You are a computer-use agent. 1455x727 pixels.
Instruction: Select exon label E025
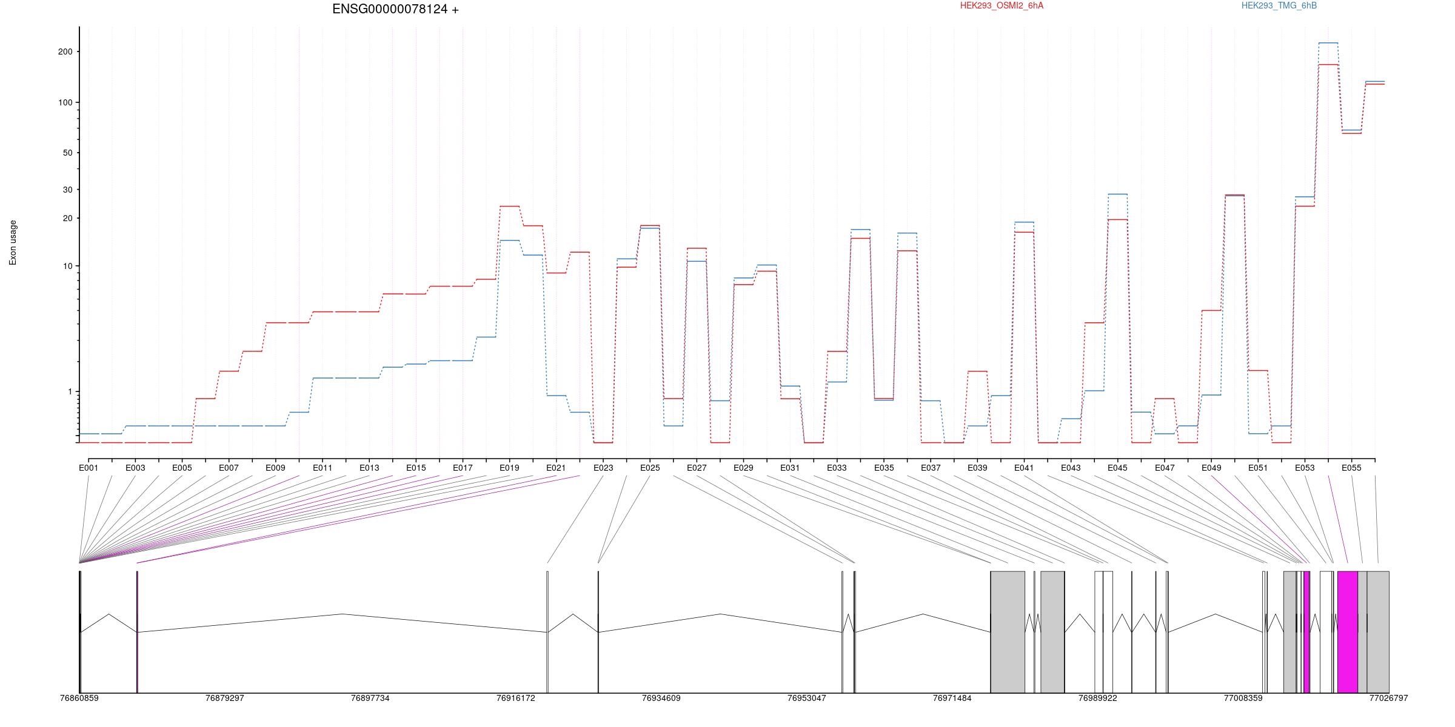point(650,468)
